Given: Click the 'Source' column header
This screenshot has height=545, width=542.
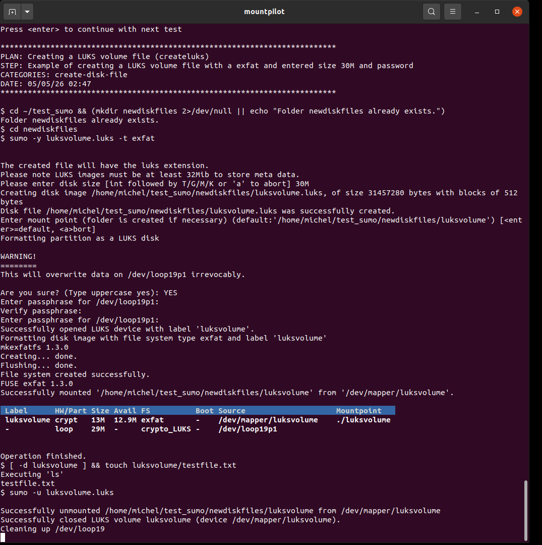Looking at the screenshot, I should pyautogui.click(x=232, y=410).
